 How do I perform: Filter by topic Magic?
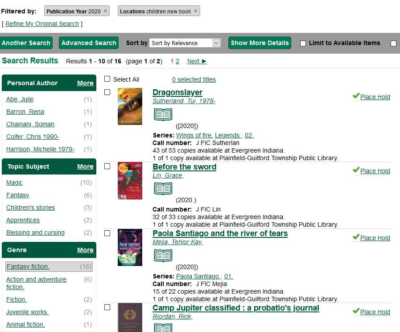pyautogui.click(x=14, y=183)
